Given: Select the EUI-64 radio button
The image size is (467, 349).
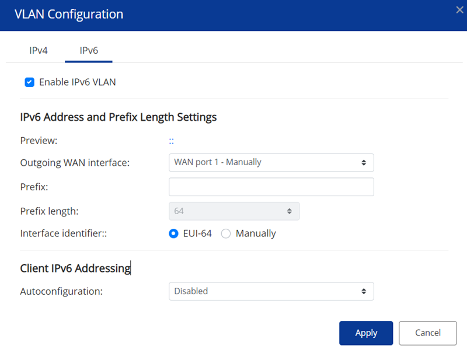Looking at the screenshot, I should (x=173, y=233).
